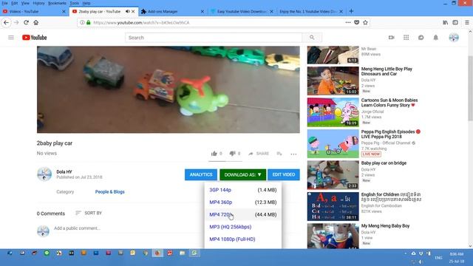Choose MP4 360p download option

click(x=243, y=202)
